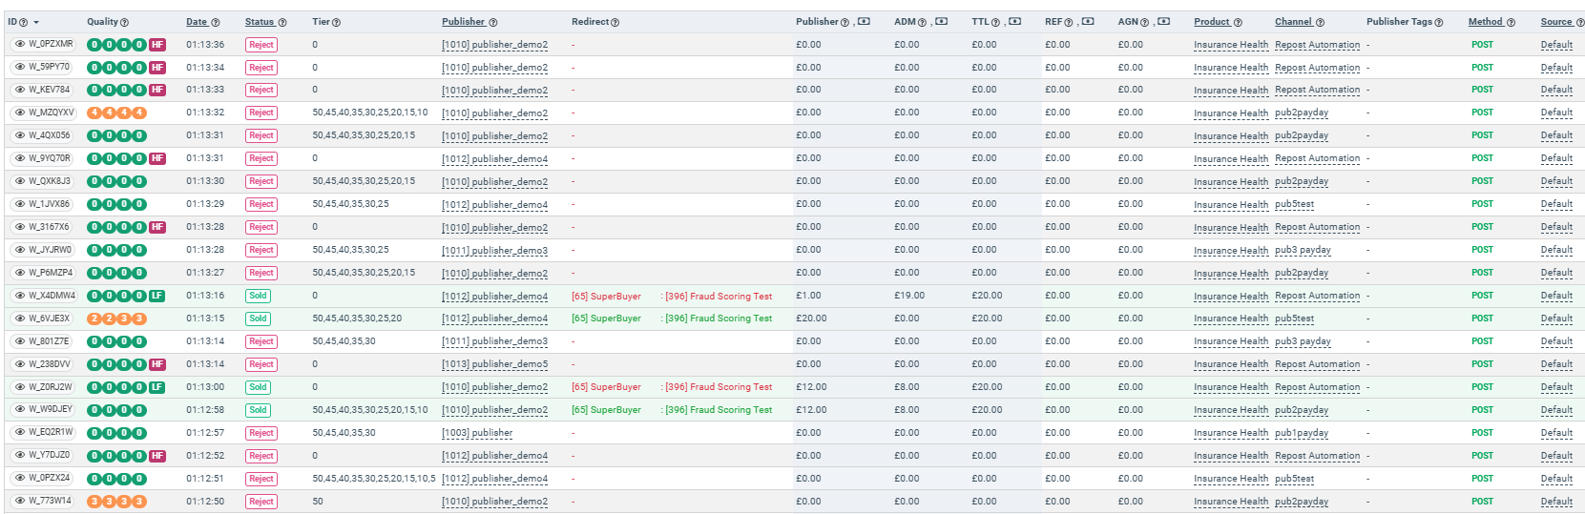The width and height of the screenshot is (1585, 514).
Task: Open pub5test channel link in W_1JVX86 row
Action: point(1294,205)
